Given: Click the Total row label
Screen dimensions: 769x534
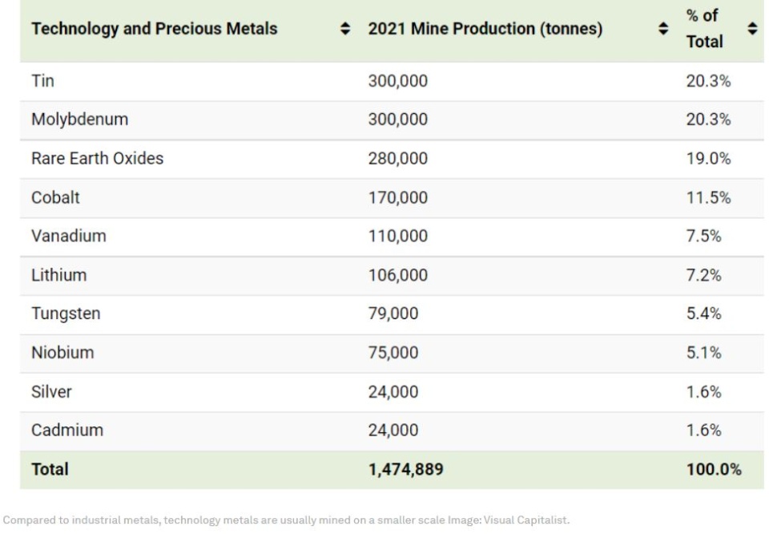Looking at the screenshot, I should 50,470.
